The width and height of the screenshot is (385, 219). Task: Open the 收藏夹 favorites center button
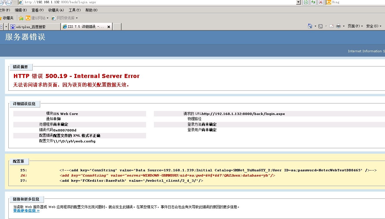[7, 18]
